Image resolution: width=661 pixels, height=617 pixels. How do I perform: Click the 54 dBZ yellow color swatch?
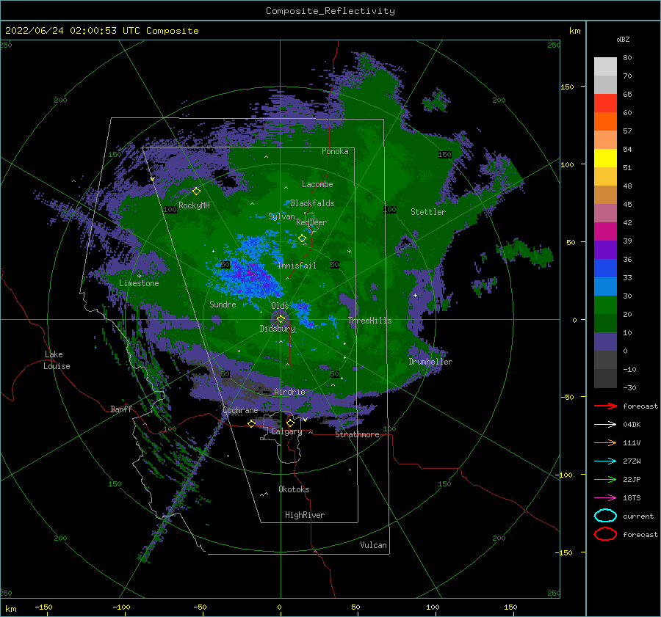coord(605,158)
